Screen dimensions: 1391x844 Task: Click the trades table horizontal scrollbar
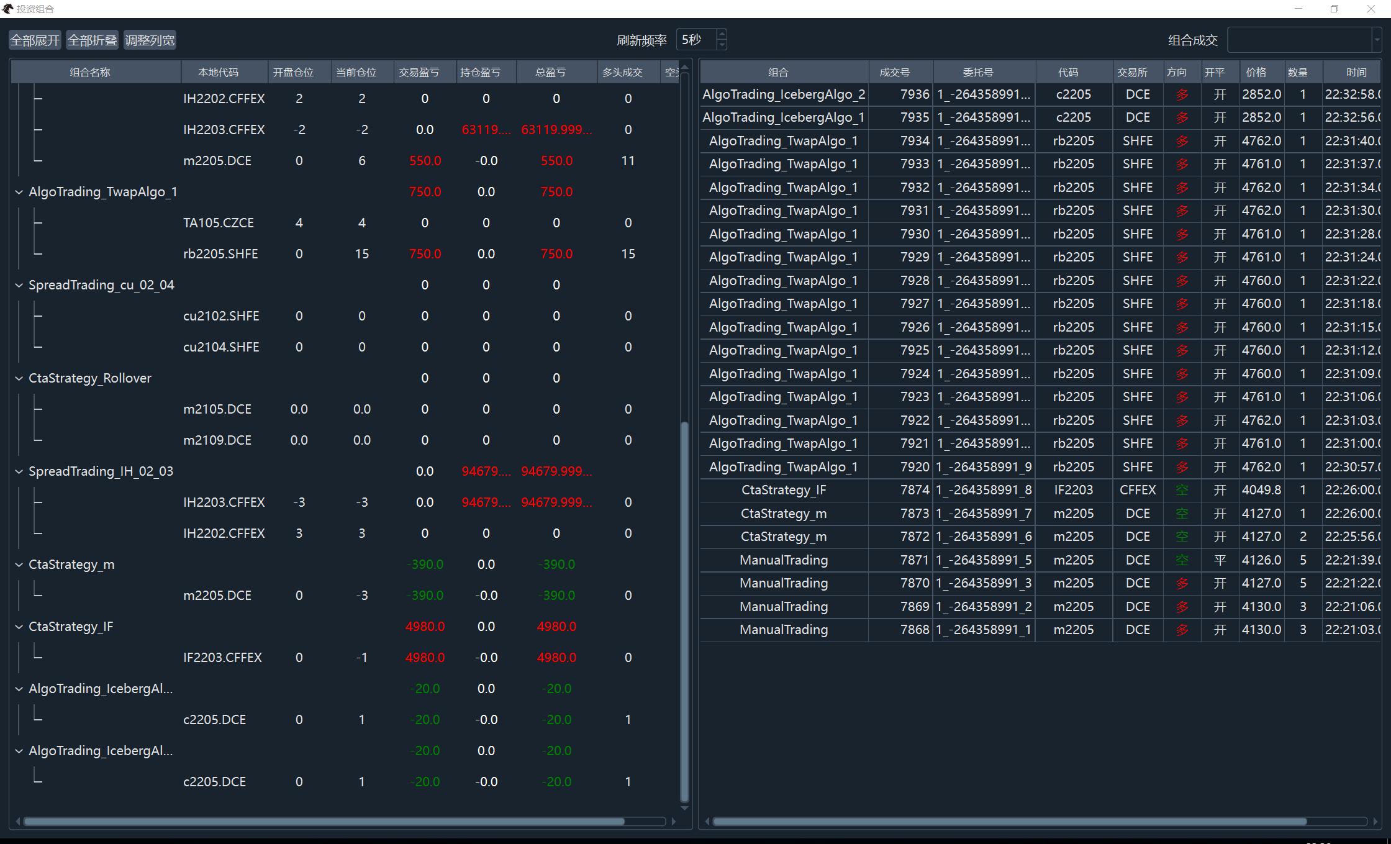click(x=1009, y=821)
